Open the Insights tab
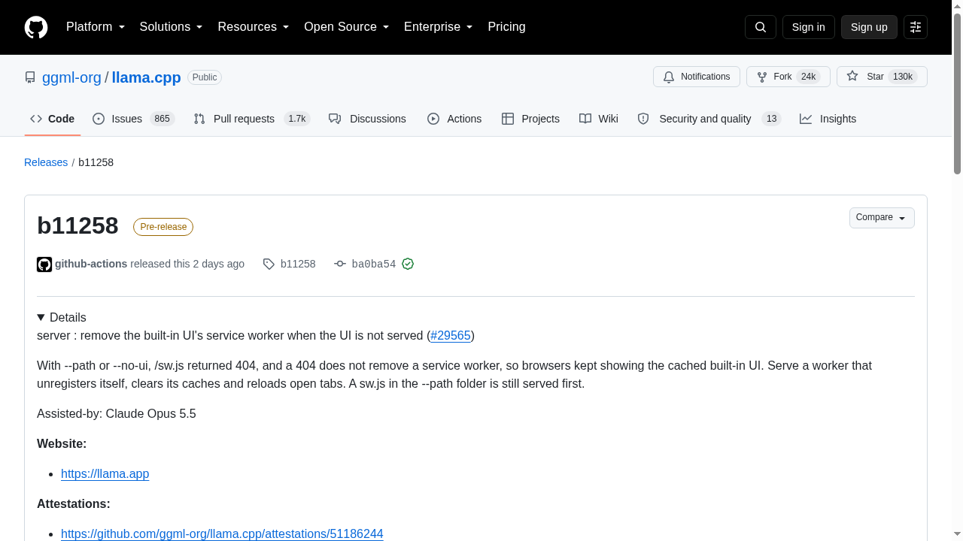 [x=828, y=119]
